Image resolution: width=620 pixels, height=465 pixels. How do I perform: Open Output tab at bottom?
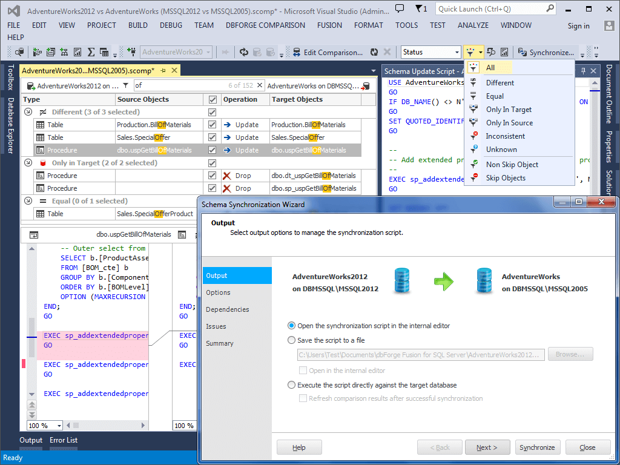tap(31, 440)
